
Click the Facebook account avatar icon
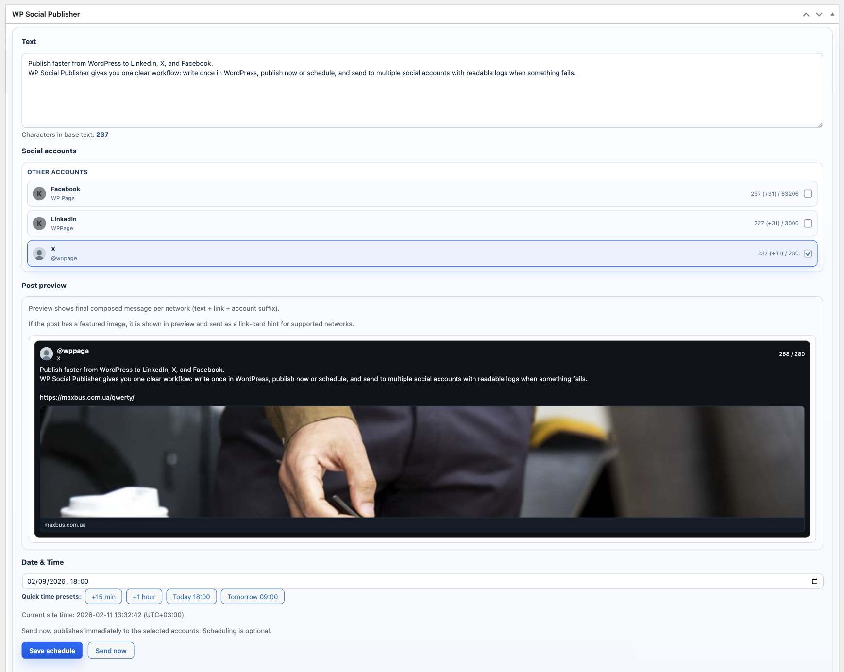[x=39, y=193]
